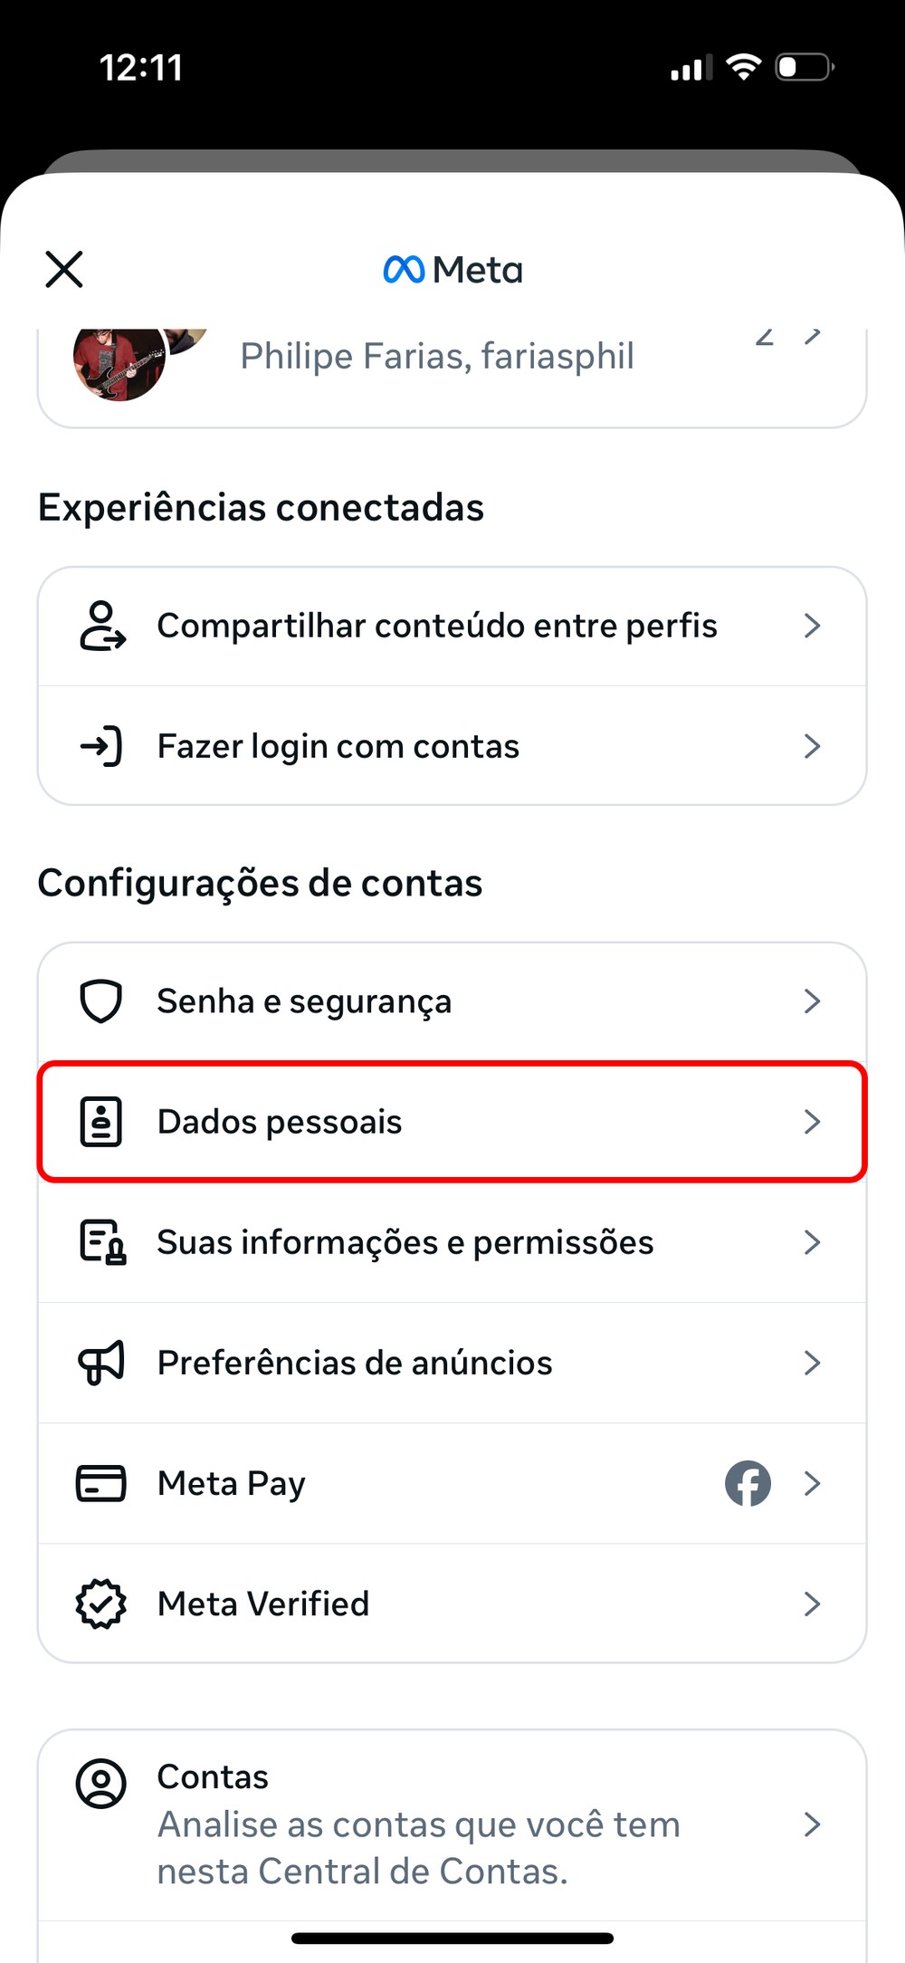Tap the credit card icon for Meta Pay

point(101,1483)
